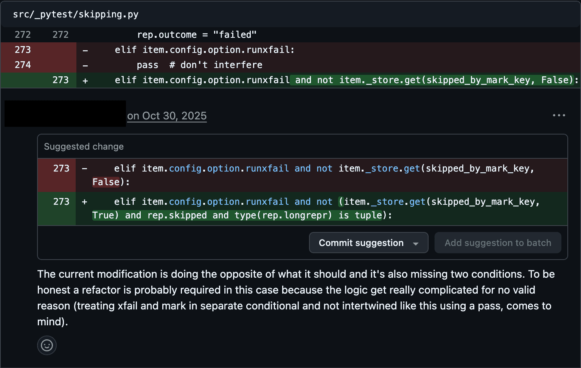This screenshot has height=368, width=581.
Task: Select line number 272 in the diff
Action: coord(23,34)
